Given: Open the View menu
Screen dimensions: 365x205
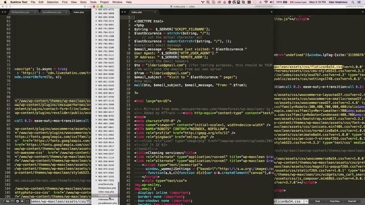Looking at the screenshot, I should click(x=74, y=2).
